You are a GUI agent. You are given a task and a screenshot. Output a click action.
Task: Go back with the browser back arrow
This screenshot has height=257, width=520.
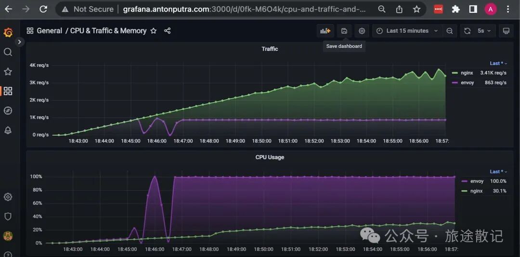click(8, 9)
